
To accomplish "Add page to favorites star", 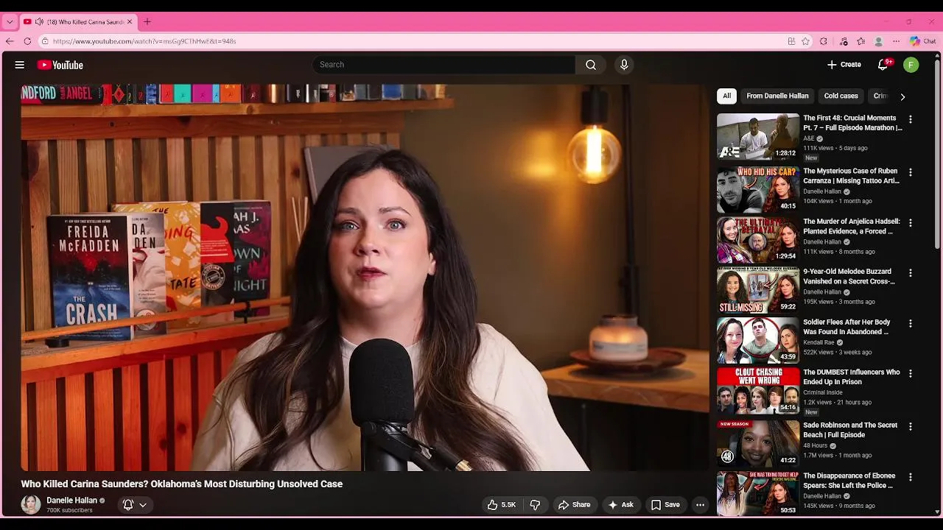I will tap(806, 41).
